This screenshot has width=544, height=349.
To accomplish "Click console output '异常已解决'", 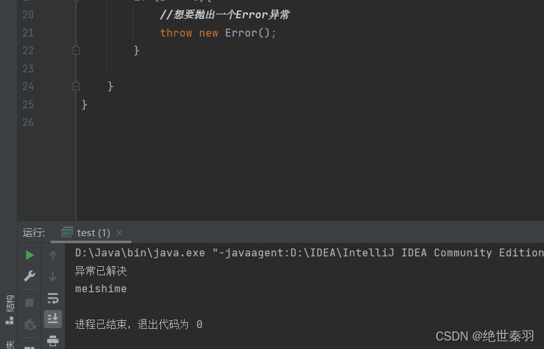I will (101, 271).
